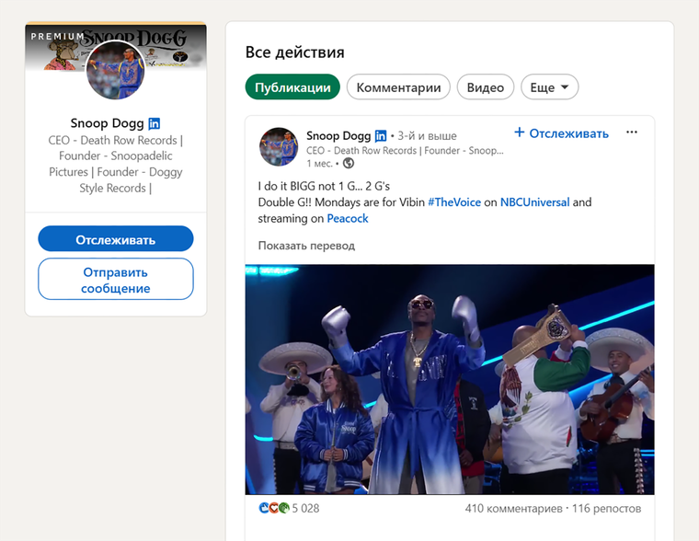Open the post author avatar thumbnail
Screen dimensions: 699x541
tap(279, 146)
